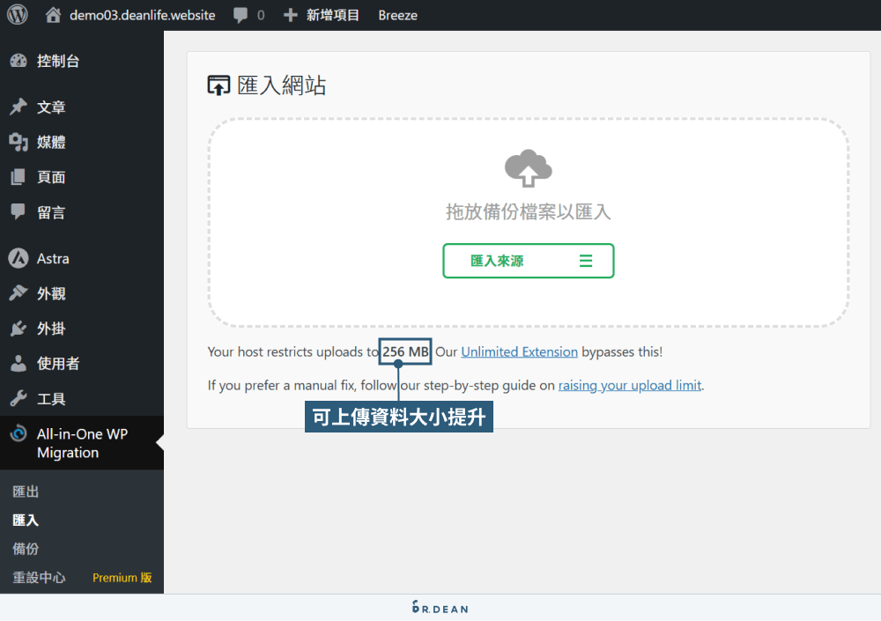
Task: Open the Unlimited Extension link
Action: (519, 351)
